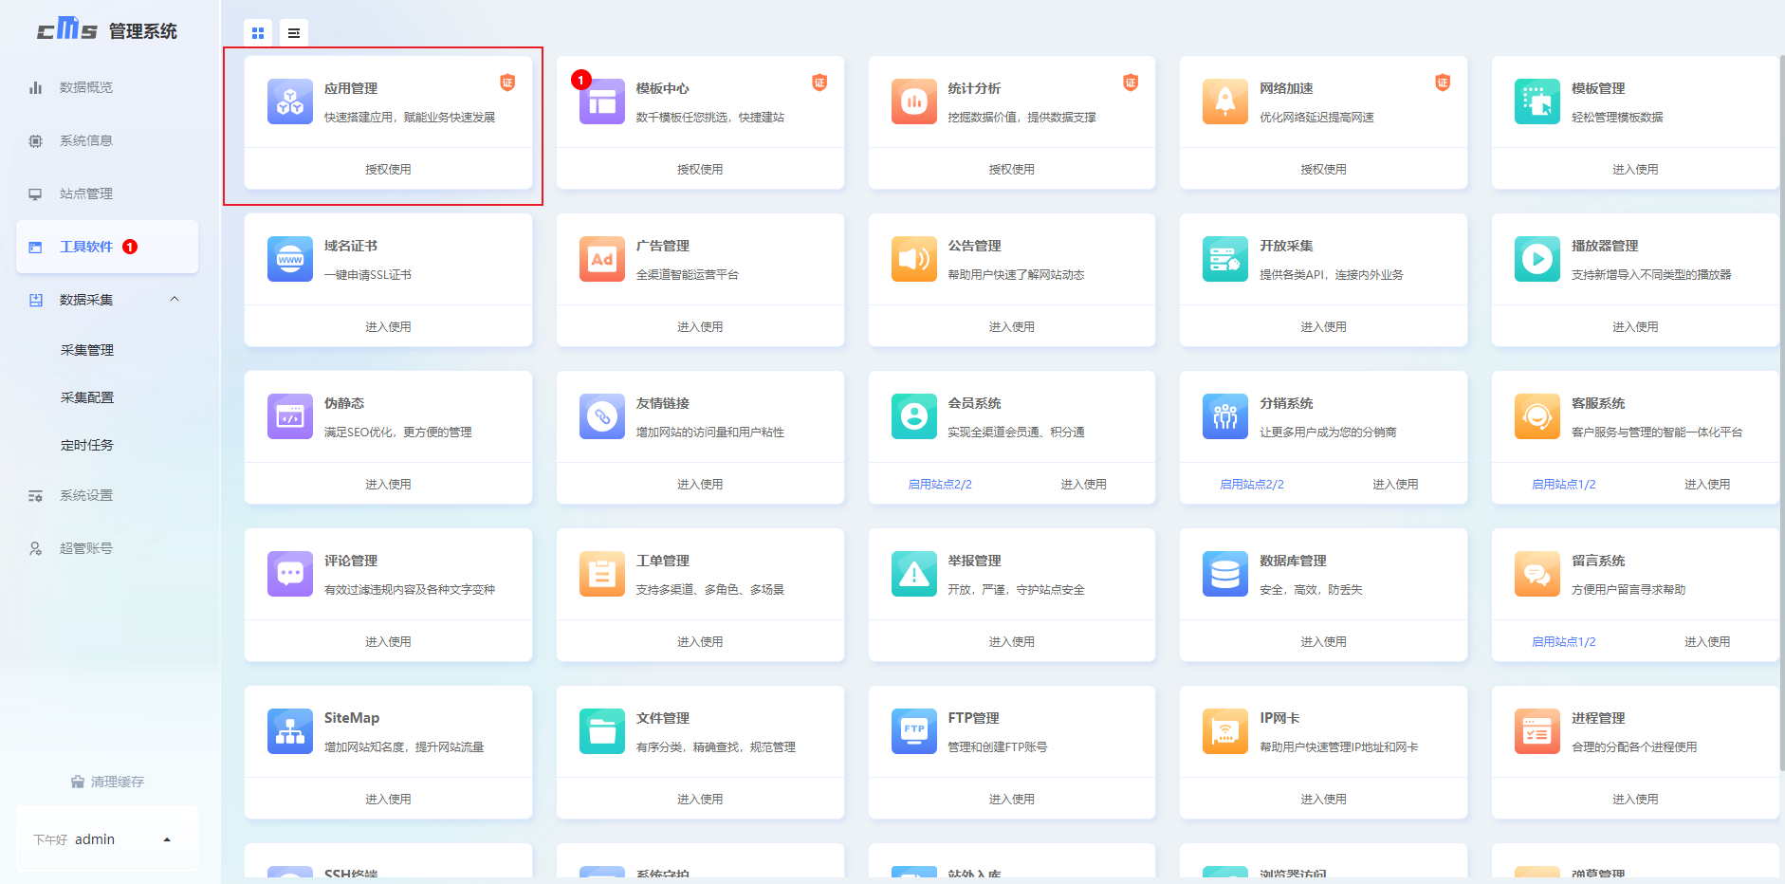Open 采集管理 submenu item

[x=87, y=350]
